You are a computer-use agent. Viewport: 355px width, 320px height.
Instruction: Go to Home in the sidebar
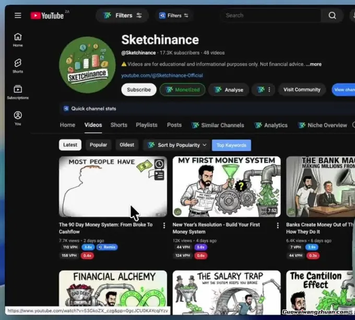(18, 40)
